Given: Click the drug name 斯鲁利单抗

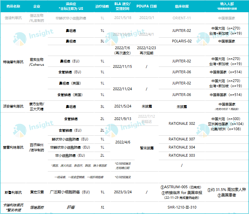Looking at the screenshot, I should pos(13,193).
